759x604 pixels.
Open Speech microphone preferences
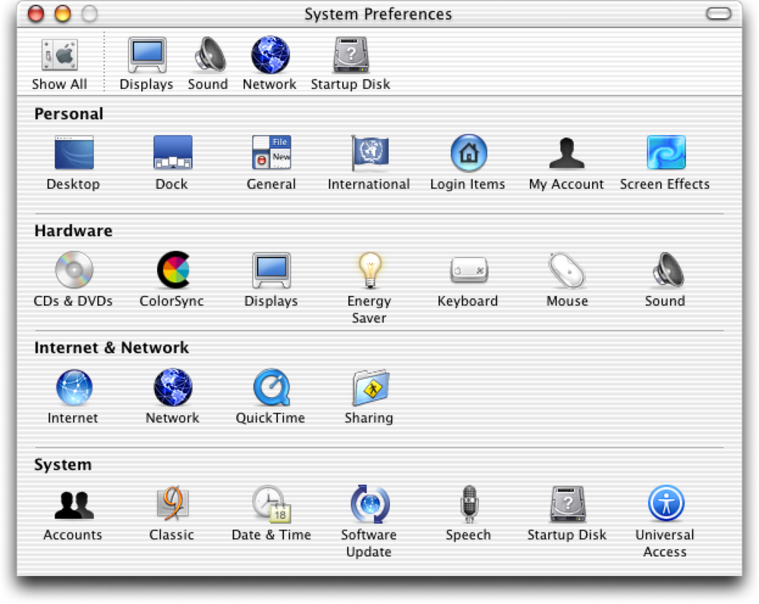pos(469,505)
